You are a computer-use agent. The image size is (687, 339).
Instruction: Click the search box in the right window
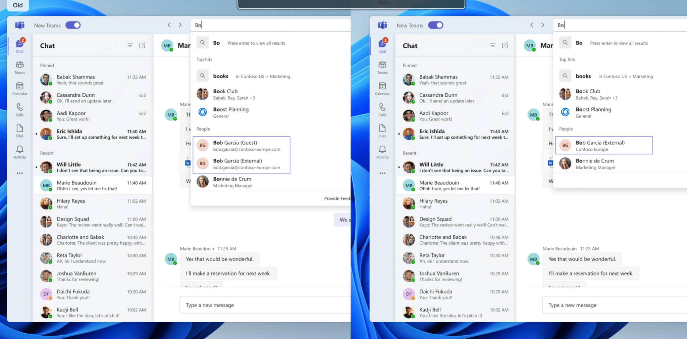coord(620,25)
